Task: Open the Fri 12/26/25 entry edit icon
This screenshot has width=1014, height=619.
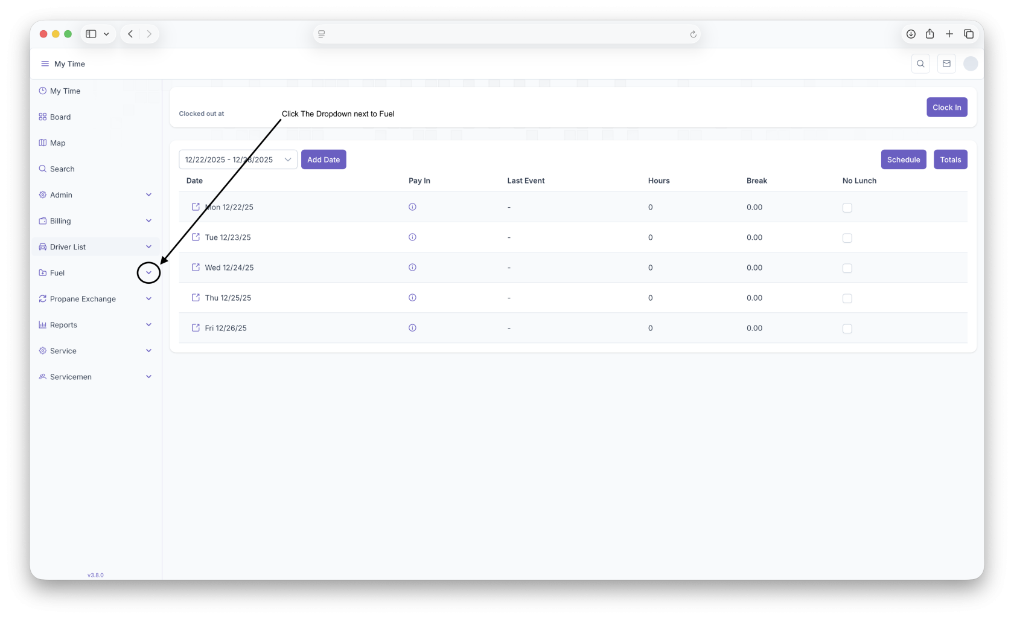Action: pyautogui.click(x=196, y=328)
